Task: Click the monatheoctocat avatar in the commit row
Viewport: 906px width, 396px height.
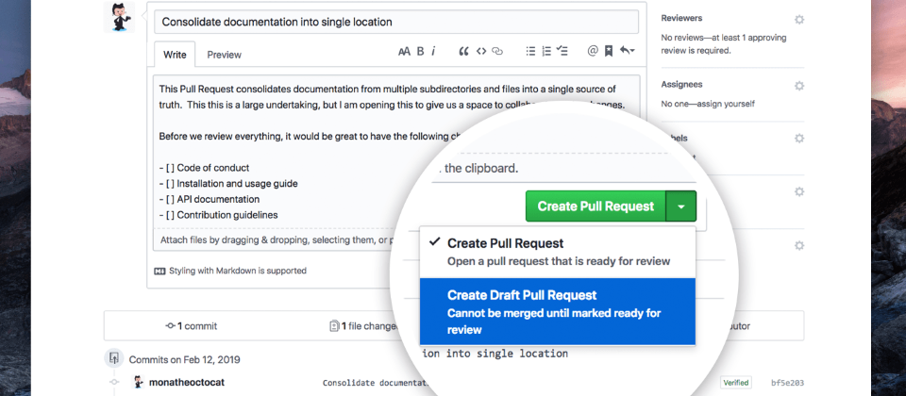Action: 139,382
